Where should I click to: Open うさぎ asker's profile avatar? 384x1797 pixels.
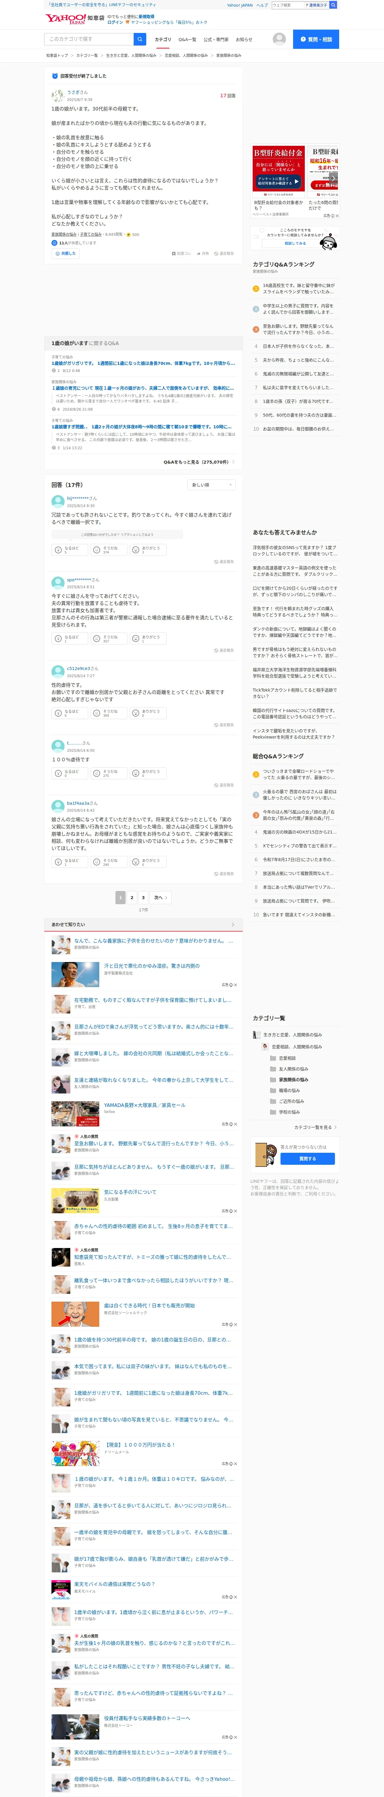tap(58, 96)
